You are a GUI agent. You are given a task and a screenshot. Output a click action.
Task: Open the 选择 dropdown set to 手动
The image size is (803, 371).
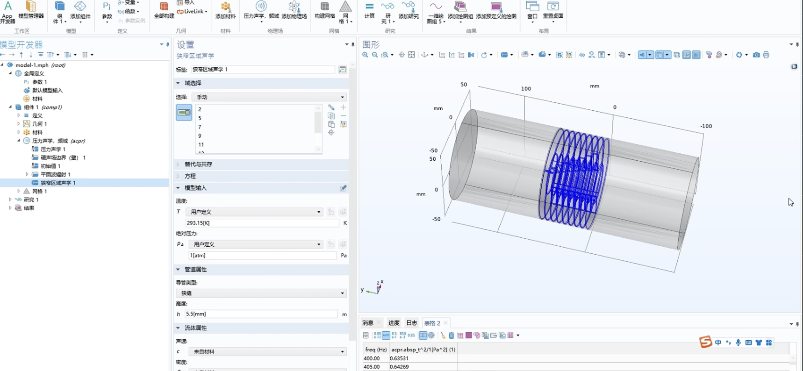269,97
